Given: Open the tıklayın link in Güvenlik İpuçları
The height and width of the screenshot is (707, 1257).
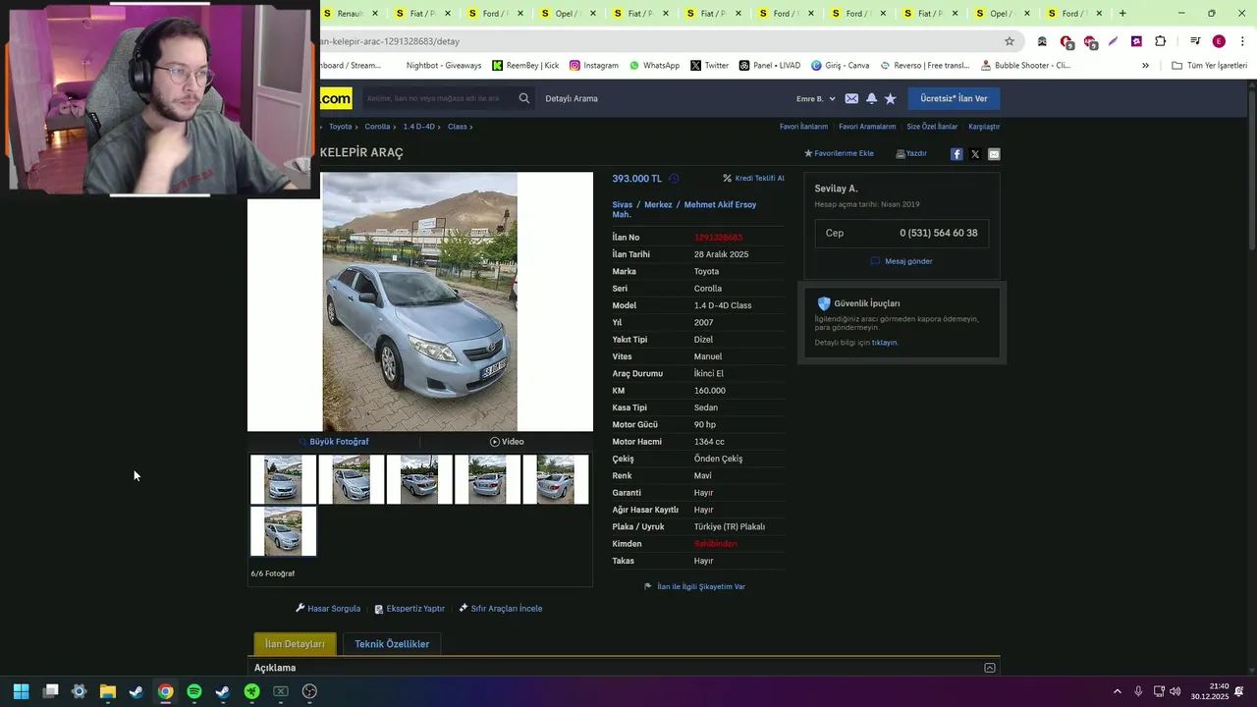Looking at the screenshot, I should [884, 343].
